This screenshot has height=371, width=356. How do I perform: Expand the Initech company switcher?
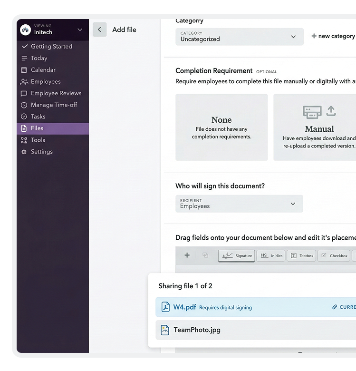pos(79,30)
